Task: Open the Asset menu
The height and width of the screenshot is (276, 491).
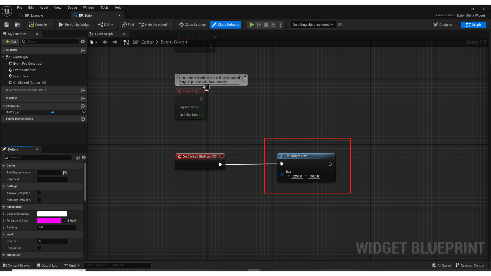Action: [x=44, y=7]
